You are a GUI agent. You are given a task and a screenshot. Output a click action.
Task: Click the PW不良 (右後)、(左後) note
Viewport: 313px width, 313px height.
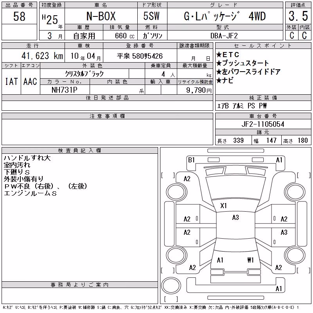(x=45, y=186)
